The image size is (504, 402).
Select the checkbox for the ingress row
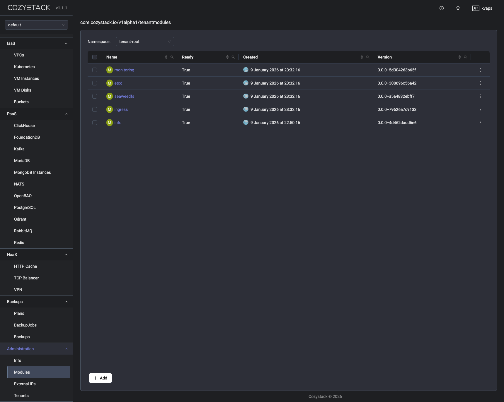[94, 109]
